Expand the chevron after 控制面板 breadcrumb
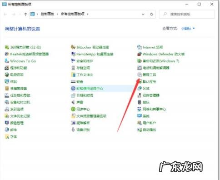Image resolution: width=220 pixels, height=180 pixels. [57, 14]
